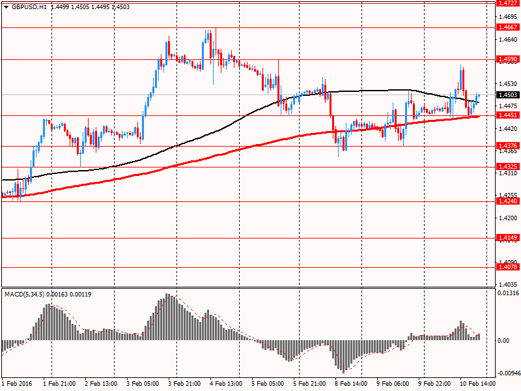This screenshot has height=391, width=521.
Task: Click the 9 Feb 06:00 time label
Action: tap(393, 384)
